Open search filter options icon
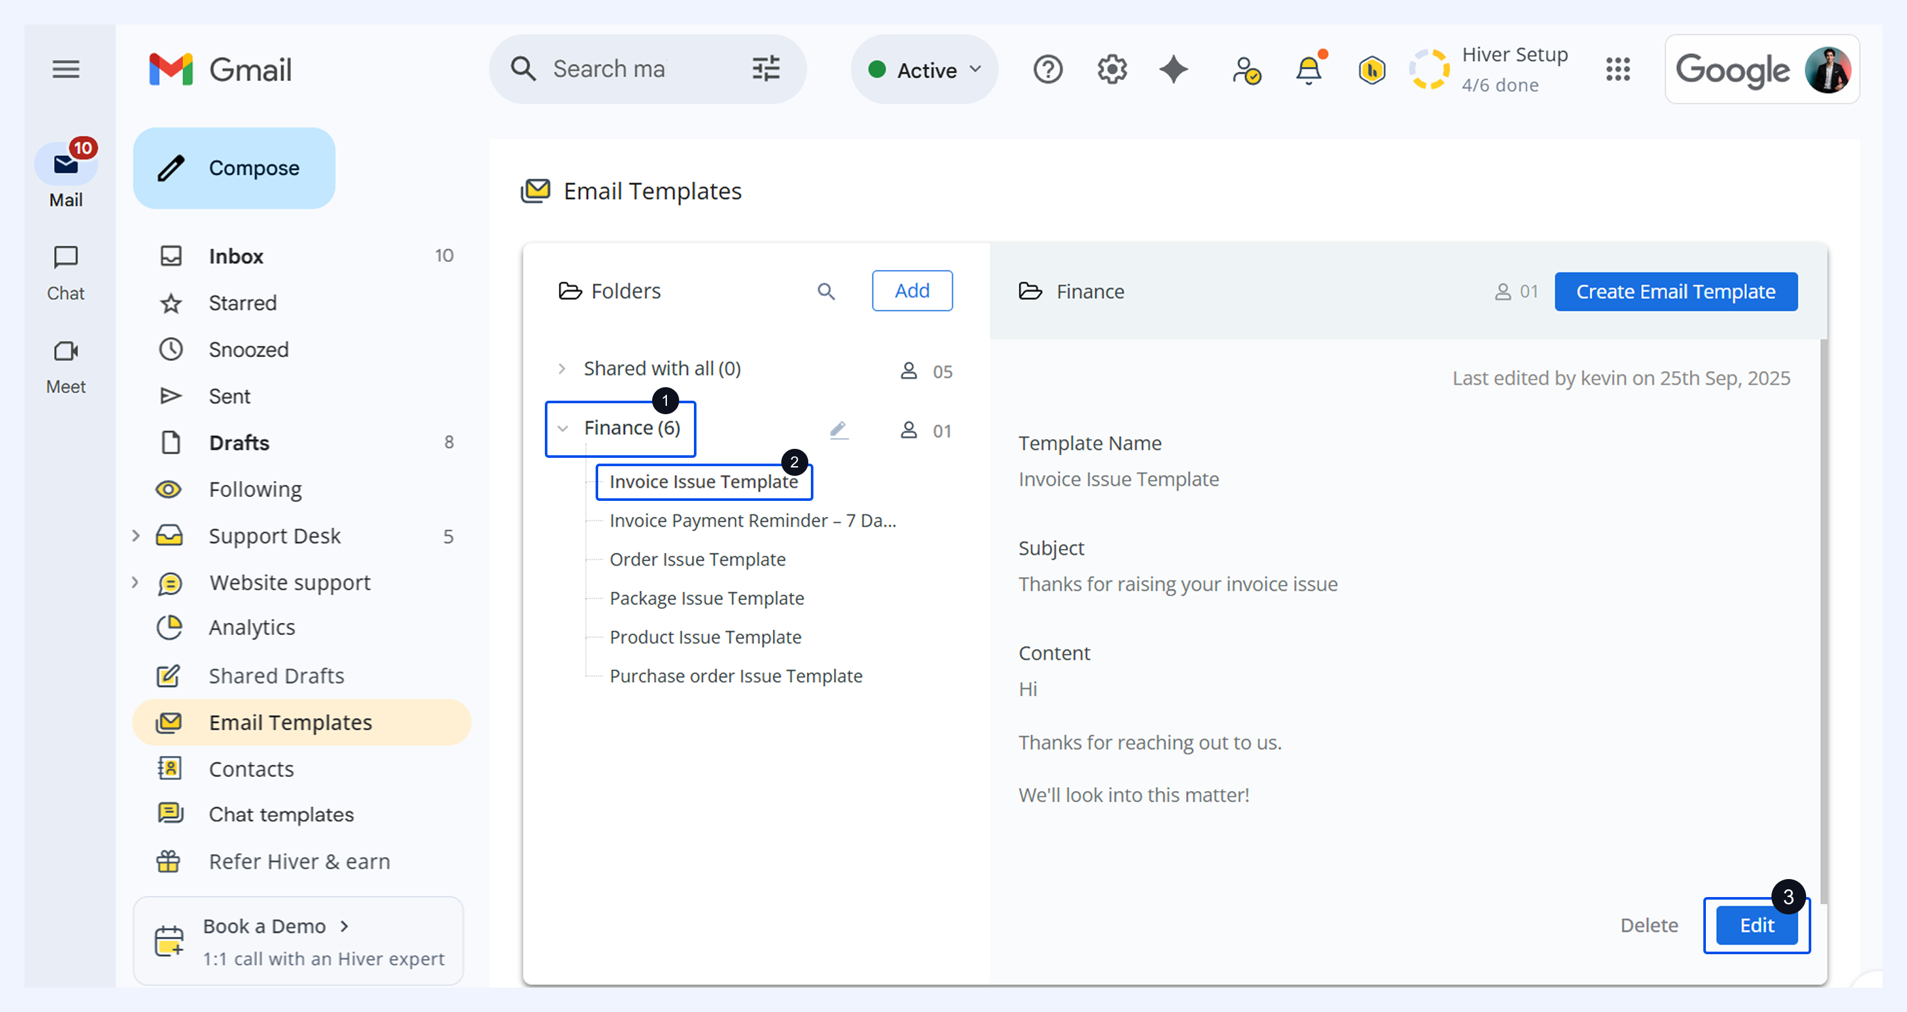 click(766, 69)
